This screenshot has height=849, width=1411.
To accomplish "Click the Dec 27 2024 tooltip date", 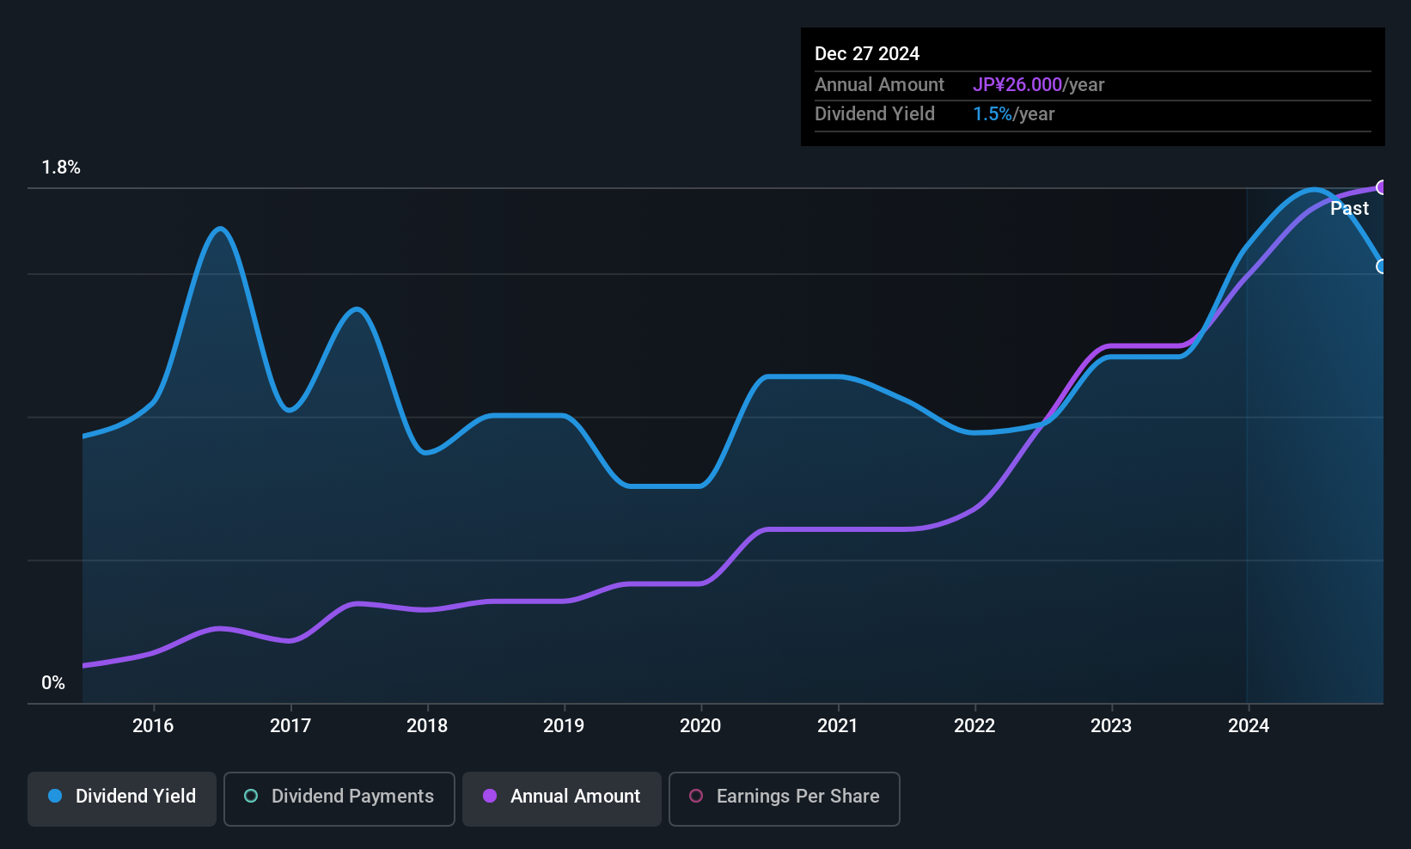I will tap(867, 54).
